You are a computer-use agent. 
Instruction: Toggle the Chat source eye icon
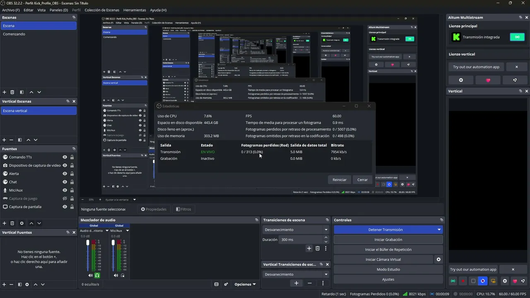(x=65, y=182)
